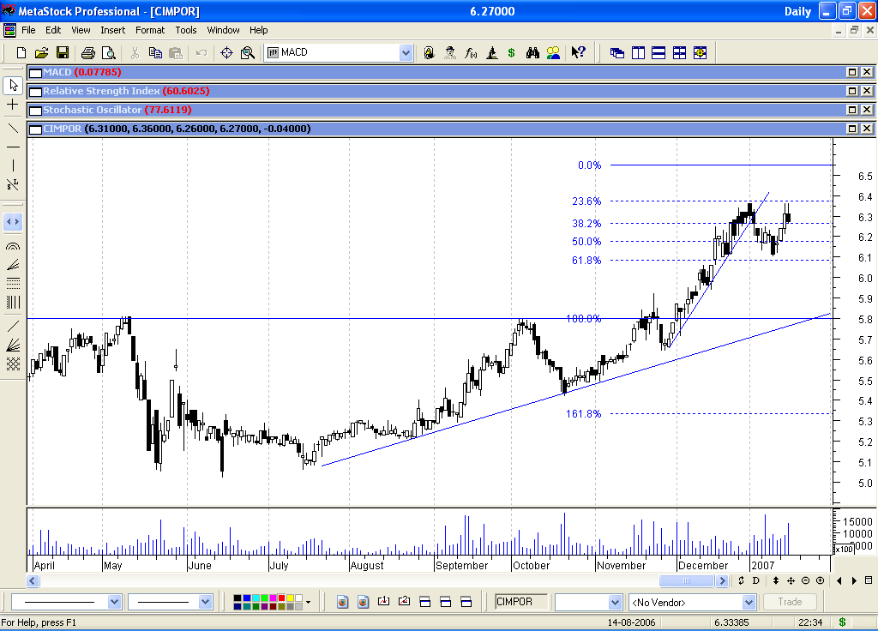Click the D periodicity button
The height and width of the screenshot is (631, 878).
(755, 580)
